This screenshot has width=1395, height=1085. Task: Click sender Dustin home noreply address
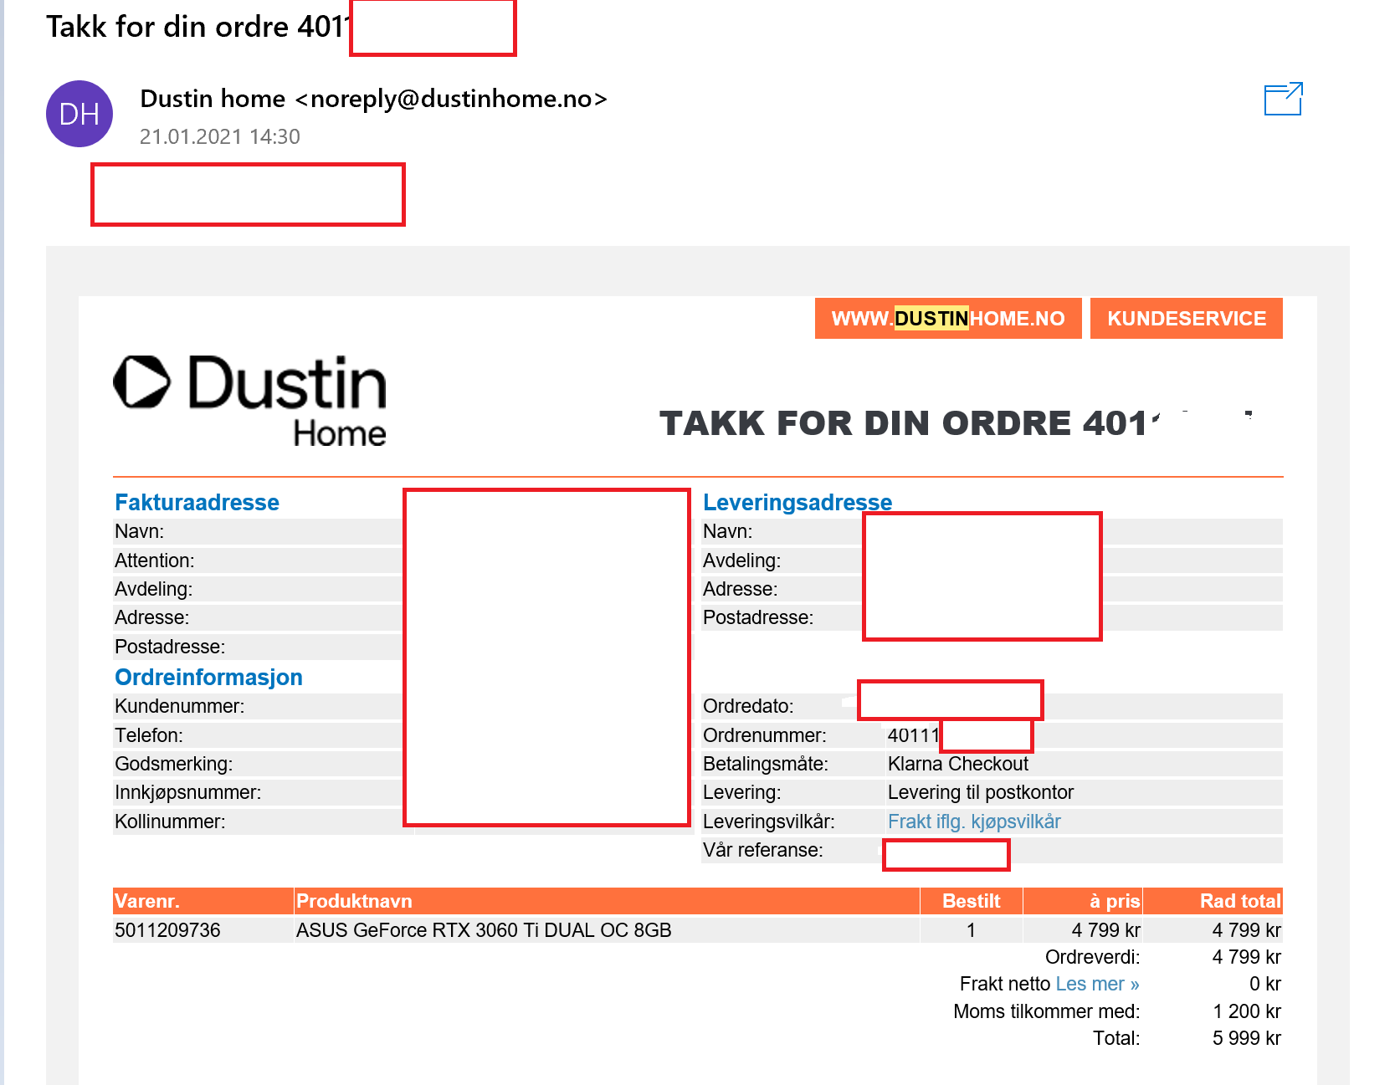coord(373,99)
